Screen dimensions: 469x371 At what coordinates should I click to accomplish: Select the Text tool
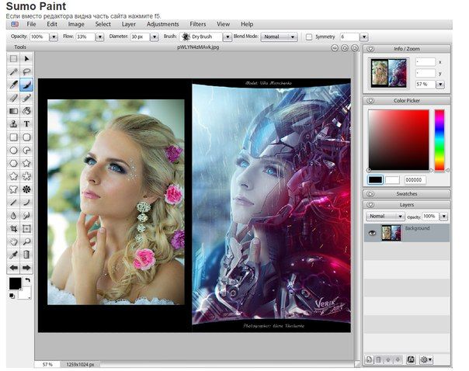(26, 123)
